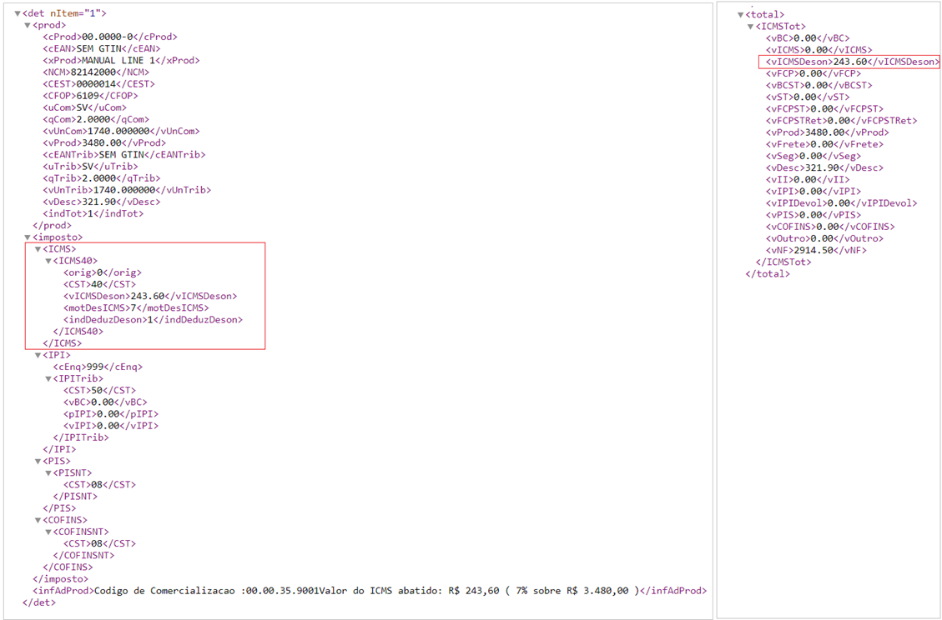Image resolution: width=942 pixels, height=620 pixels.
Task: Collapse the IPI node arrow
Action: 38,355
